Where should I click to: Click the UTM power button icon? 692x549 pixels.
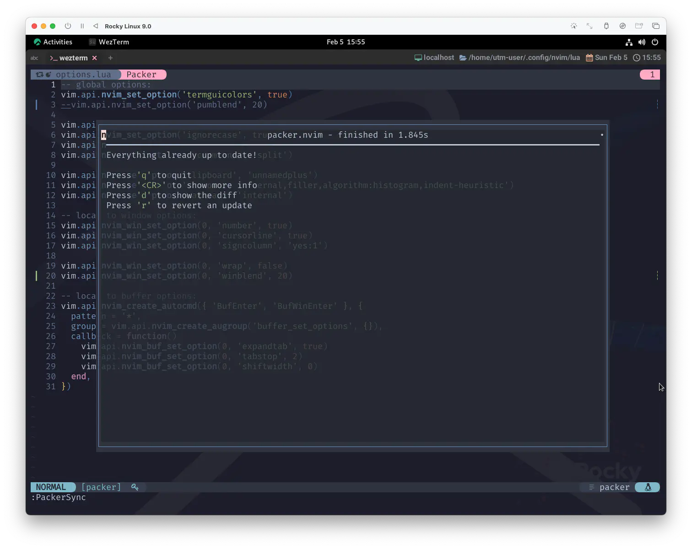point(68,26)
